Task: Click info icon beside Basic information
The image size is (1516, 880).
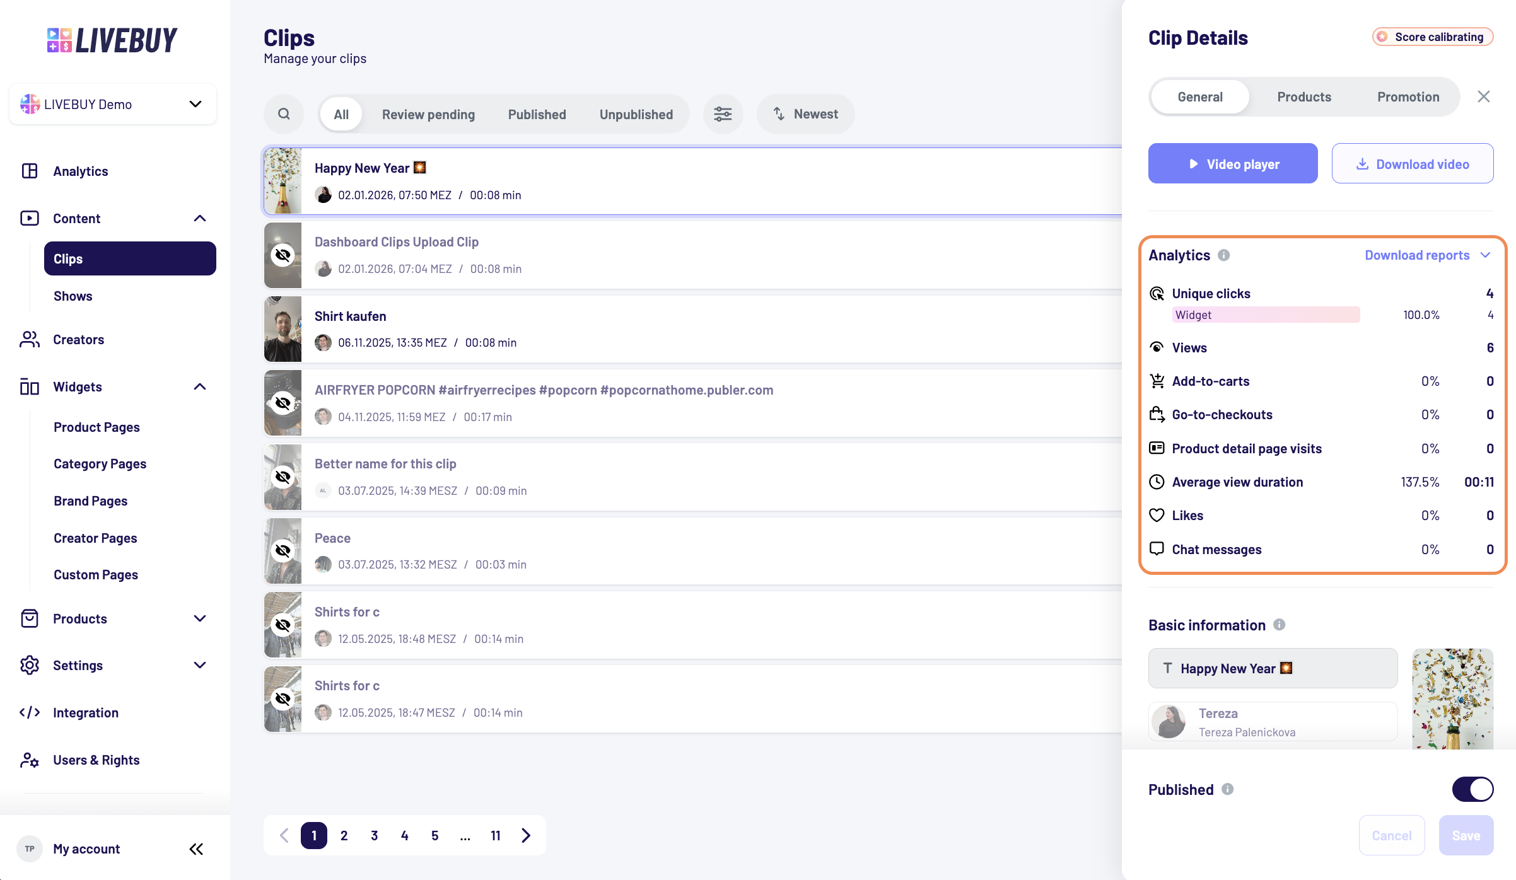Action: pos(1279,624)
